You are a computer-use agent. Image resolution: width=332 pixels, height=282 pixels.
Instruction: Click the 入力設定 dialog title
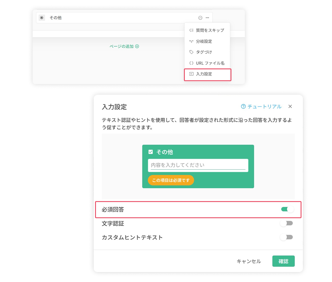click(x=114, y=107)
